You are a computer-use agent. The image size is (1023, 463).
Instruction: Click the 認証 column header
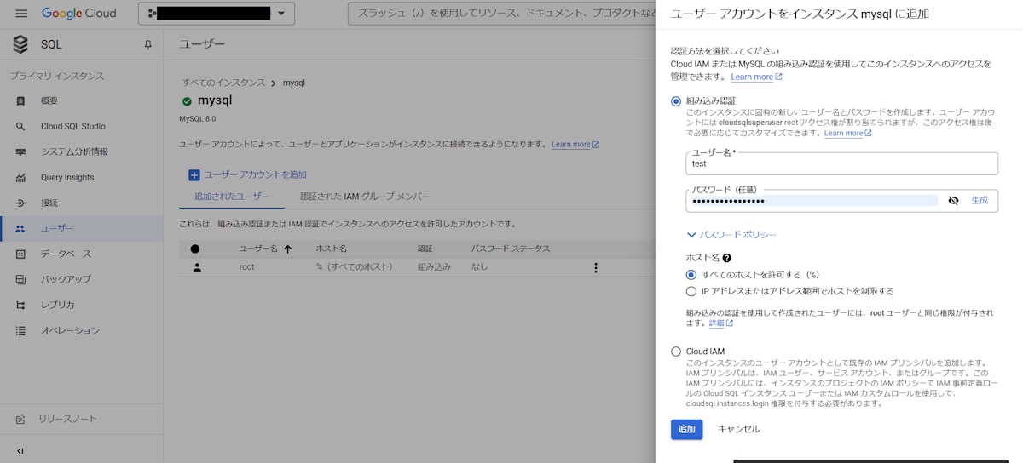(425, 249)
